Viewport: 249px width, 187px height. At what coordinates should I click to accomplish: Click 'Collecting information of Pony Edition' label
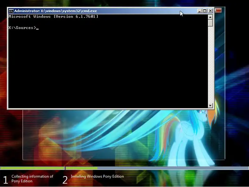[32, 179]
